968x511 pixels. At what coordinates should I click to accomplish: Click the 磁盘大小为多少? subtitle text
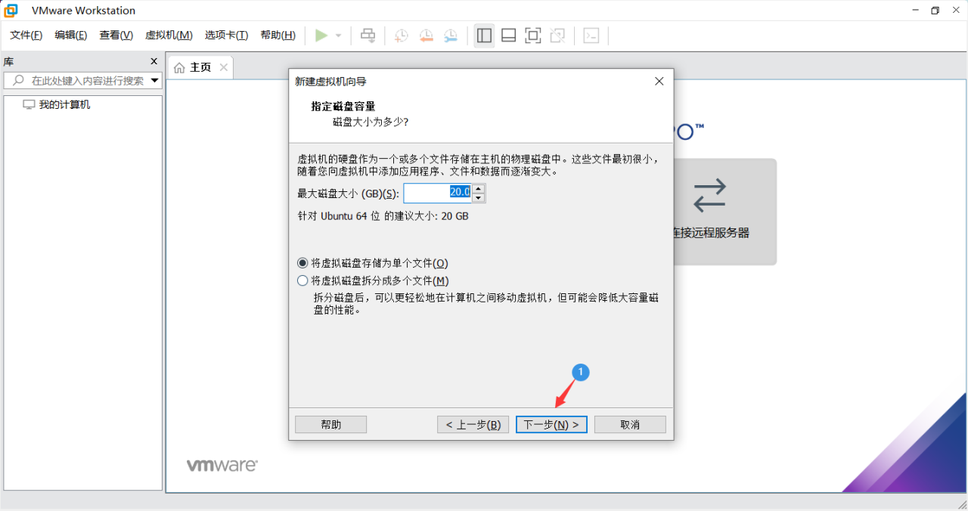tap(371, 121)
